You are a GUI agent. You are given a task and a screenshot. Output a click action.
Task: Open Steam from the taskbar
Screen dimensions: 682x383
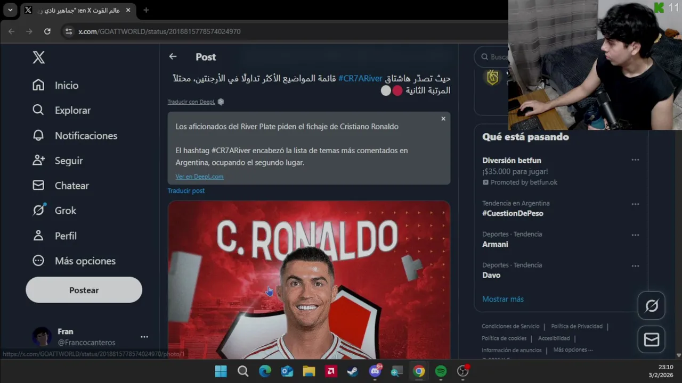pos(353,371)
